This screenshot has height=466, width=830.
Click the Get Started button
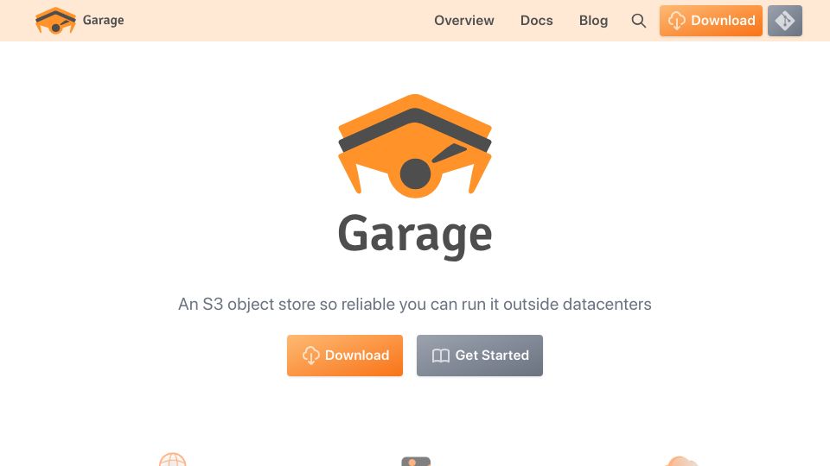coord(480,356)
